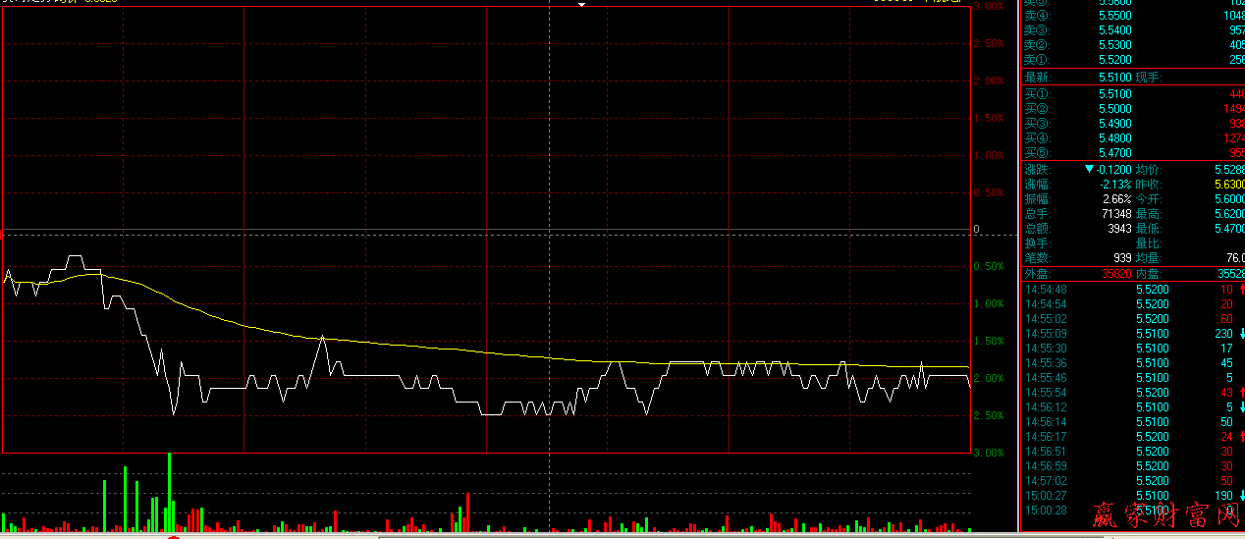Click the cyan down triangle beside -0.1200
The height and width of the screenshot is (539, 1245).
pyautogui.click(x=1089, y=170)
